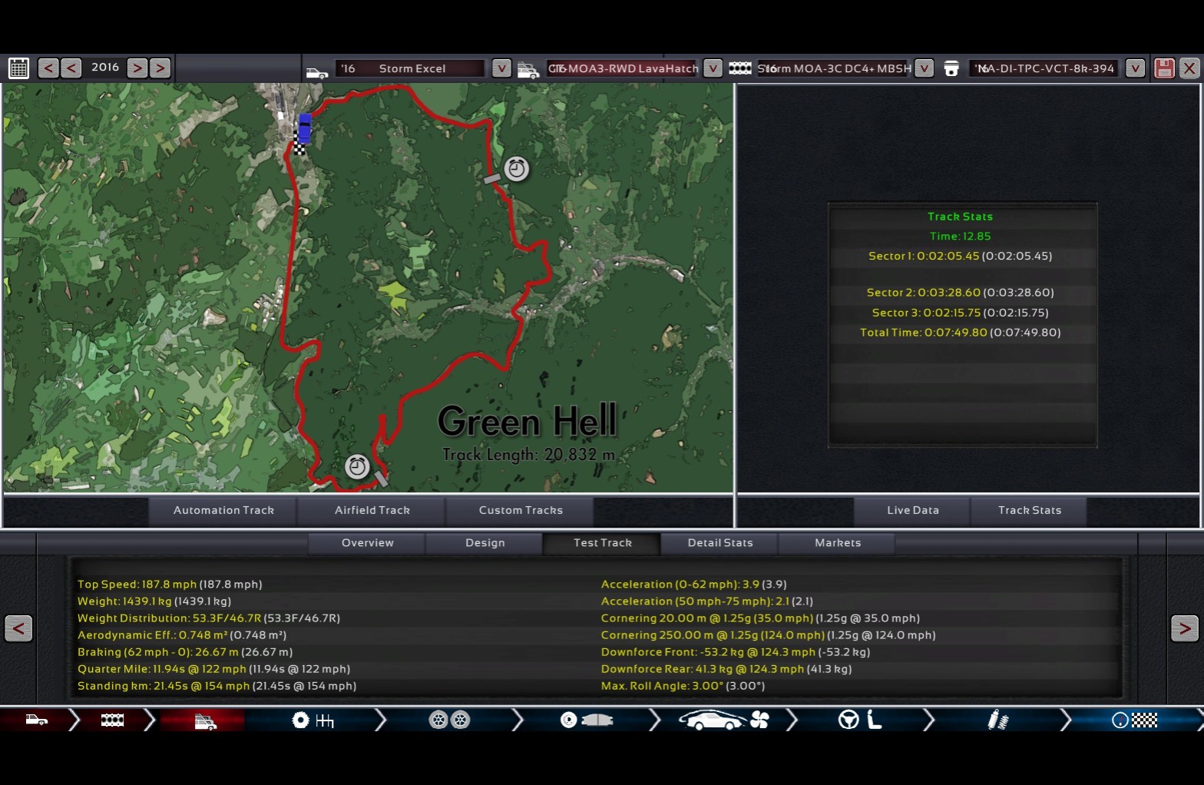
Task: Open the gearbox section in bottom bar
Action: pyautogui.click(x=313, y=720)
